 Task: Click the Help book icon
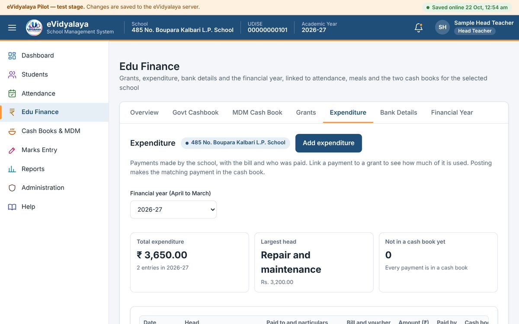point(12,206)
